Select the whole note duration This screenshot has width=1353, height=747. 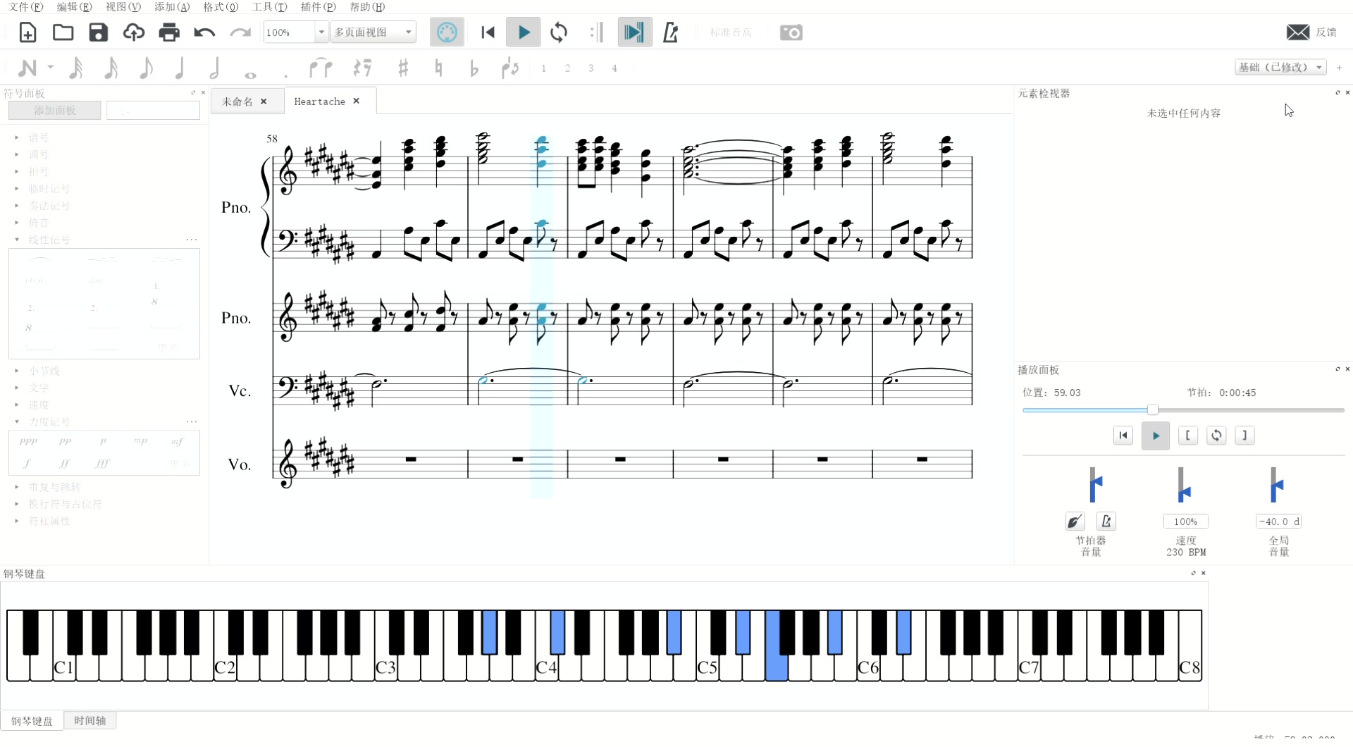point(250,74)
